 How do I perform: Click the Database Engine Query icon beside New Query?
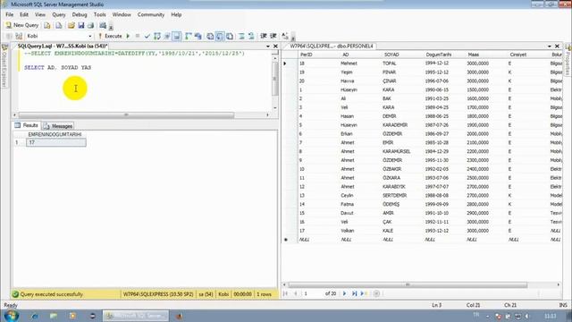(47, 25)
